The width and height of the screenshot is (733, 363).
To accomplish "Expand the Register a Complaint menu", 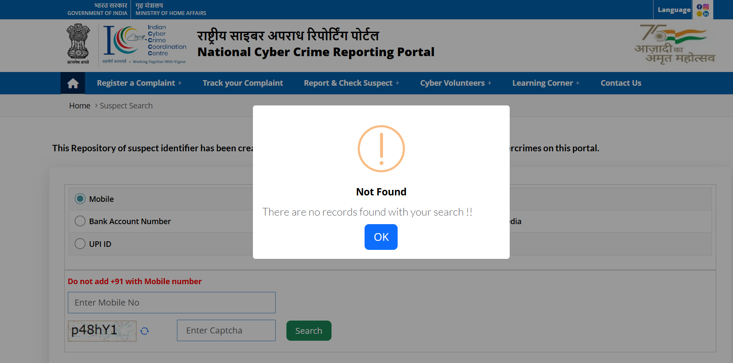I will coord(139,83).
